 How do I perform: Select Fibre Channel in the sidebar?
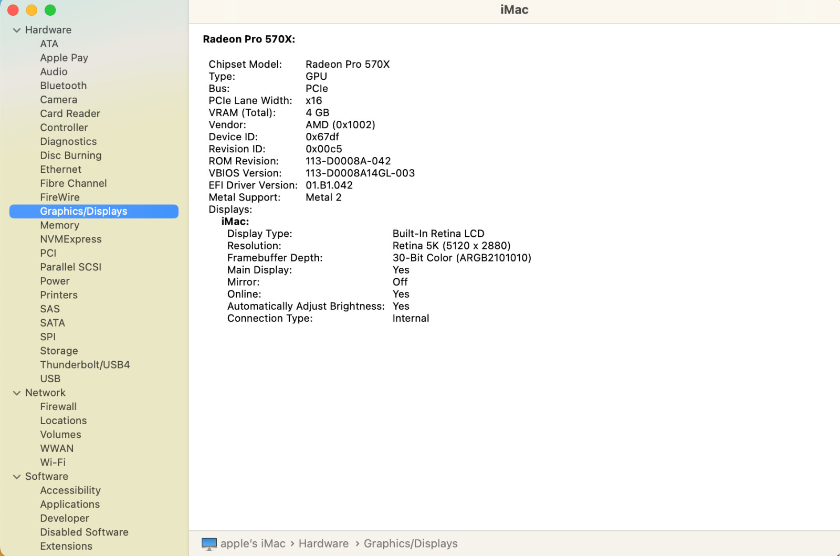click(x=73, y=183)
